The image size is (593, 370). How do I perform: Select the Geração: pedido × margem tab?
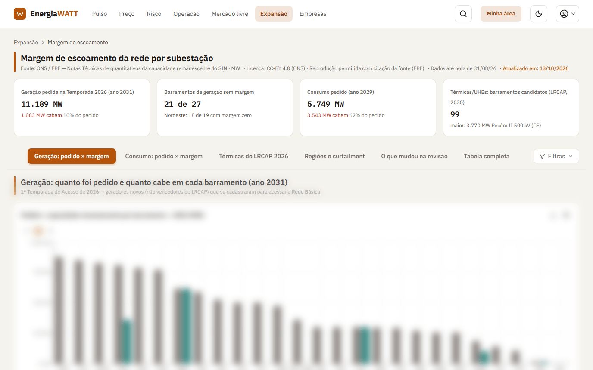coord(72,156)
